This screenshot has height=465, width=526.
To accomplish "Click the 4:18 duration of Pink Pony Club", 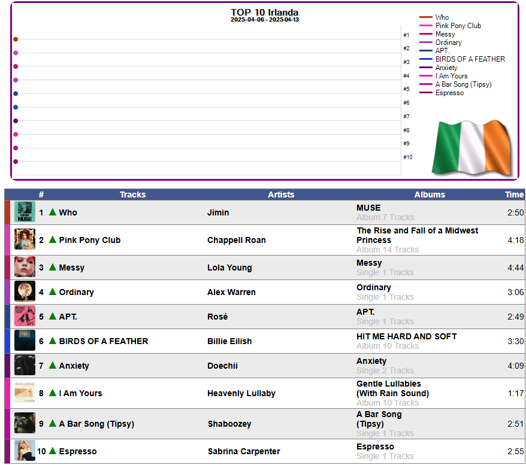I will click(x=516, y=240).
